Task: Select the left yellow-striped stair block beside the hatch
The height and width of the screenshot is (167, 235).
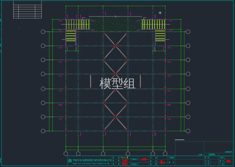Action: pyautogui.click(x=78, y=24)
